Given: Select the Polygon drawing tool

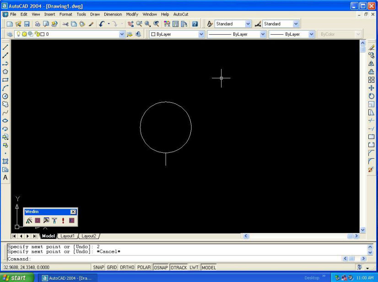Looking at the screenshot, I should pos(5,71).
